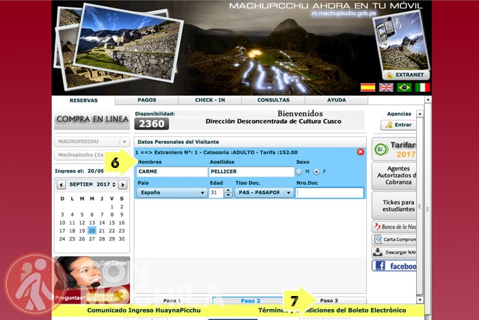Click the Edad age stepper arrows
Viewport: 479px width, 320px height.
228,193
